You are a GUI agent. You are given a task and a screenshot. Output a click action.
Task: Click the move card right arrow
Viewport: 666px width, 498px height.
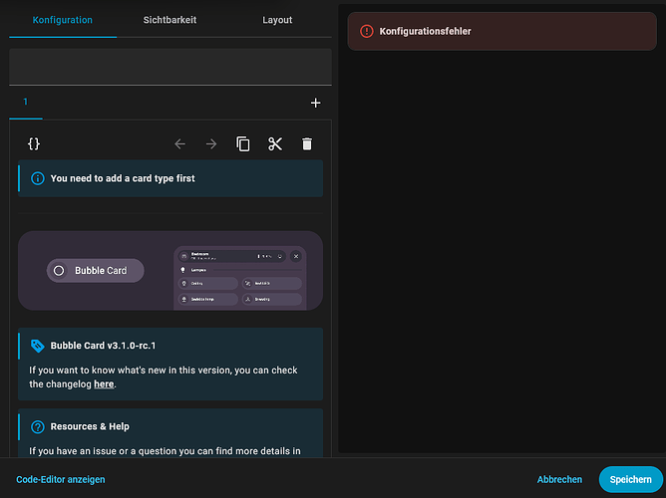(x=211, y=143)
